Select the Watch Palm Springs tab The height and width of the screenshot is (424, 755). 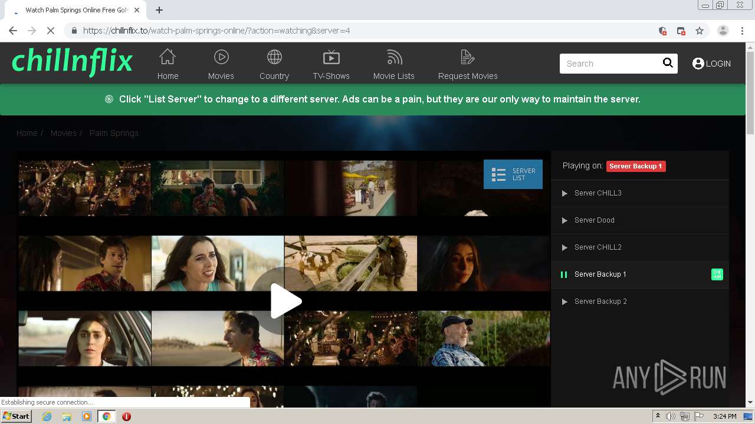point(77,10)
